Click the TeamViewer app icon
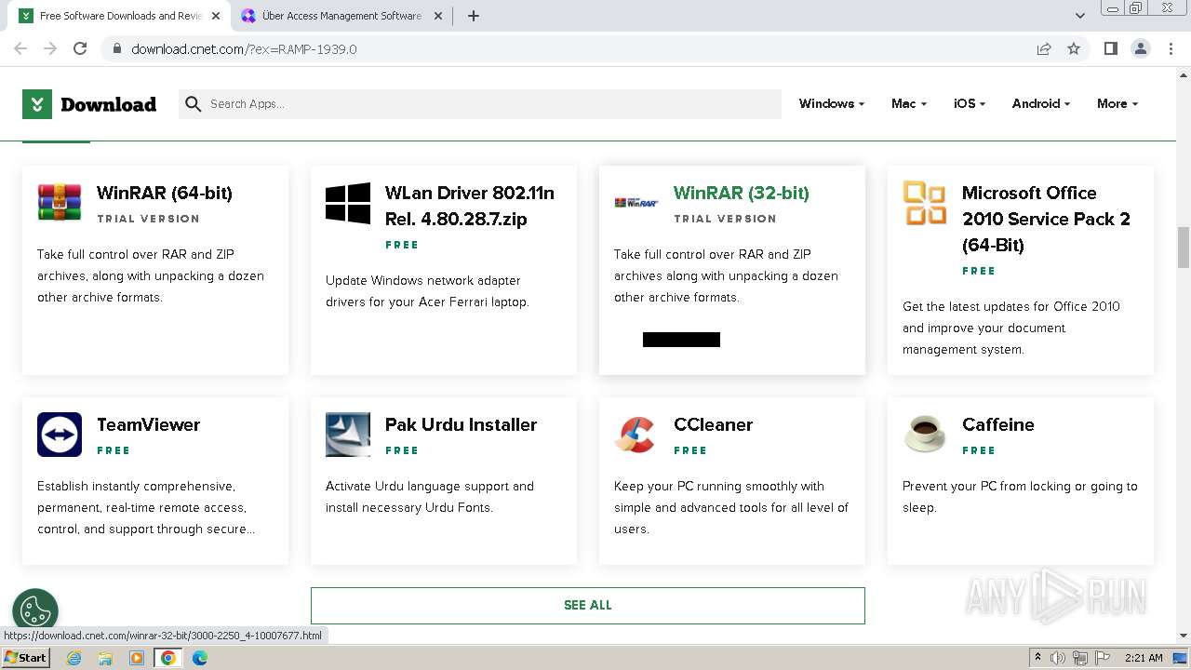The image size is (1191, 670). (60, 435)
